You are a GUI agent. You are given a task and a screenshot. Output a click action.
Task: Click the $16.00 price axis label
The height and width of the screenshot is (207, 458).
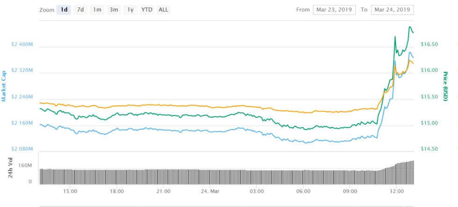[429, 70]
